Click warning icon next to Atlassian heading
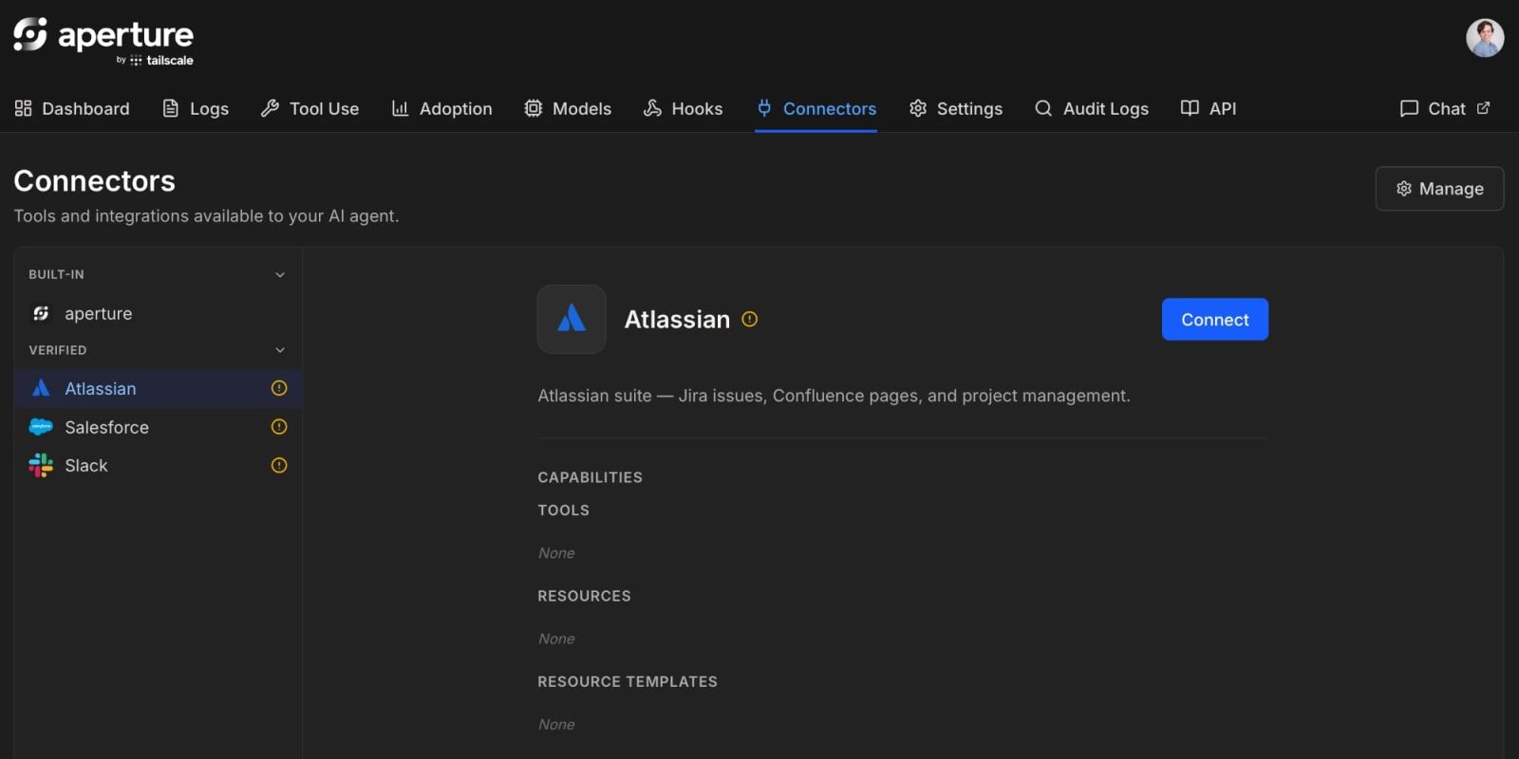 750,319
